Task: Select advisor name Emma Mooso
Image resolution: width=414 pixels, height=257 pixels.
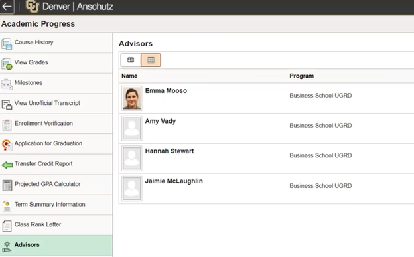Action: pos(166,91)
